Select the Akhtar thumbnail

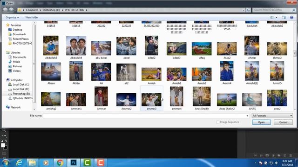(76, 71)
